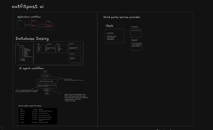Screen dimensions: 213x130
Task: Select the Clerk webhook events box
Action: pos(114,36)
